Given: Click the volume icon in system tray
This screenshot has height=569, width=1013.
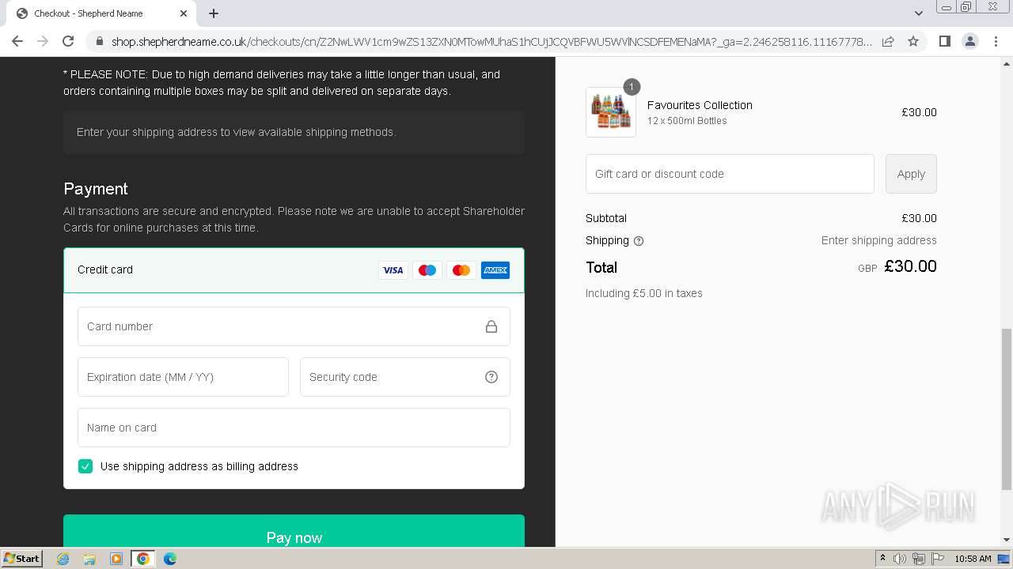Looking at the screenshot, I should [x=900, y=559].
